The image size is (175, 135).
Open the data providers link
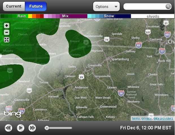click(163, 118)
